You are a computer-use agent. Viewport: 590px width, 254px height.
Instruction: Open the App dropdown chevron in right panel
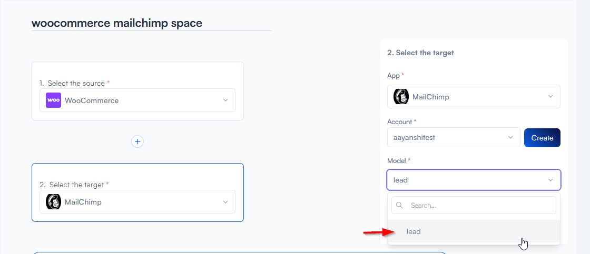coord(550,97)
